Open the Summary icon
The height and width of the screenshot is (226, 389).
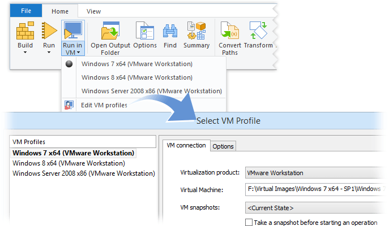196,31
